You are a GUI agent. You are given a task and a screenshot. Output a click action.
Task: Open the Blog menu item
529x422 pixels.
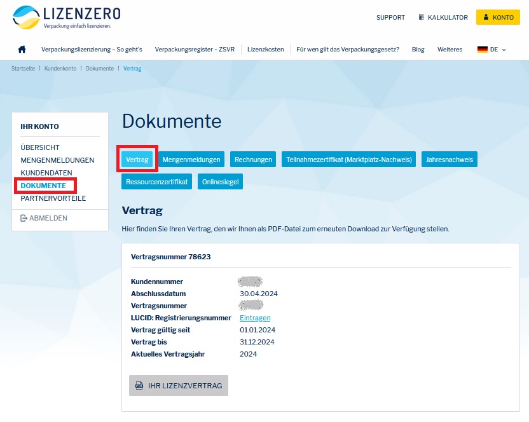[418, 49]
